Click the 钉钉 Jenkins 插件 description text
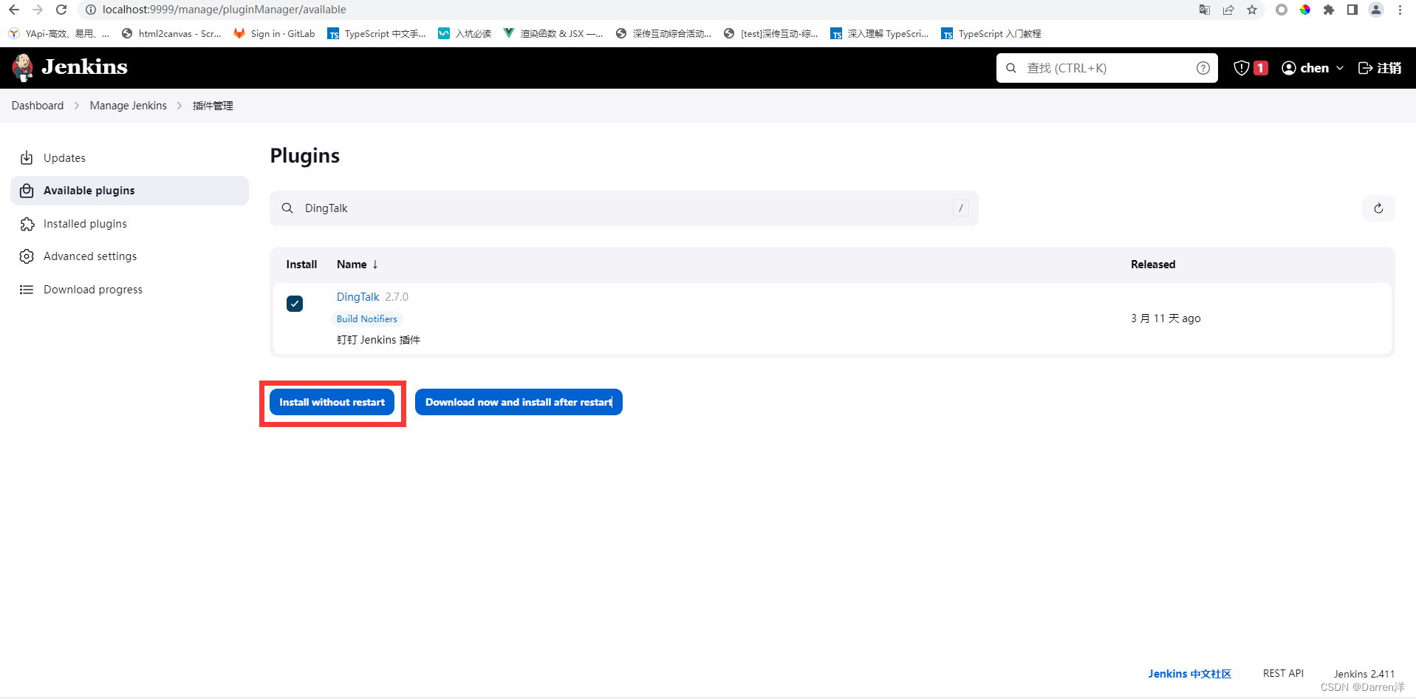1416x699 pixels. 378,340
